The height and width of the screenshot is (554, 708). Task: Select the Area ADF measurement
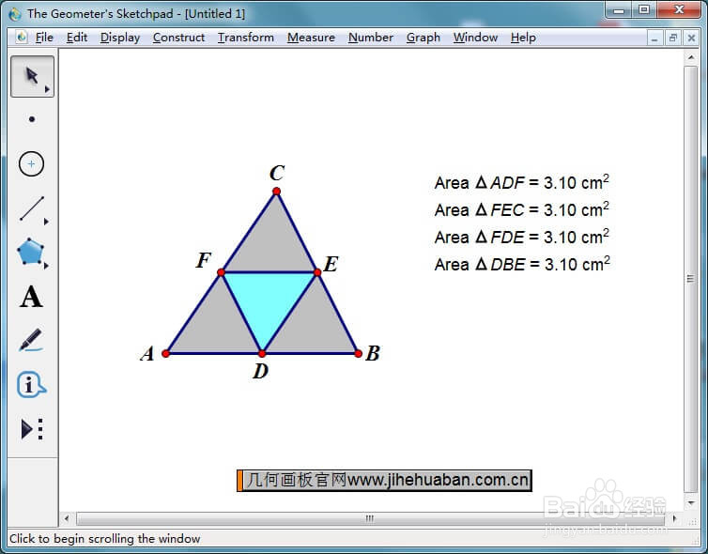click(x=521, y=182)
